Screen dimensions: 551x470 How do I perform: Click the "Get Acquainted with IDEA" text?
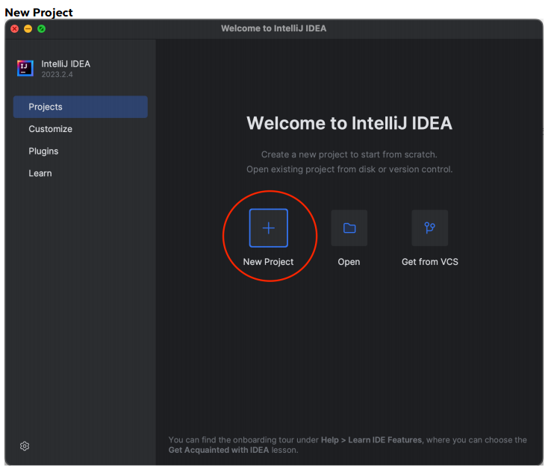tap(219, 450)
